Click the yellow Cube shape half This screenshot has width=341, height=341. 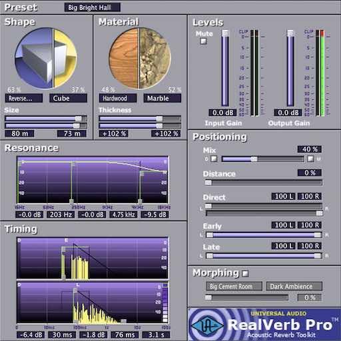tap(65, 58)
